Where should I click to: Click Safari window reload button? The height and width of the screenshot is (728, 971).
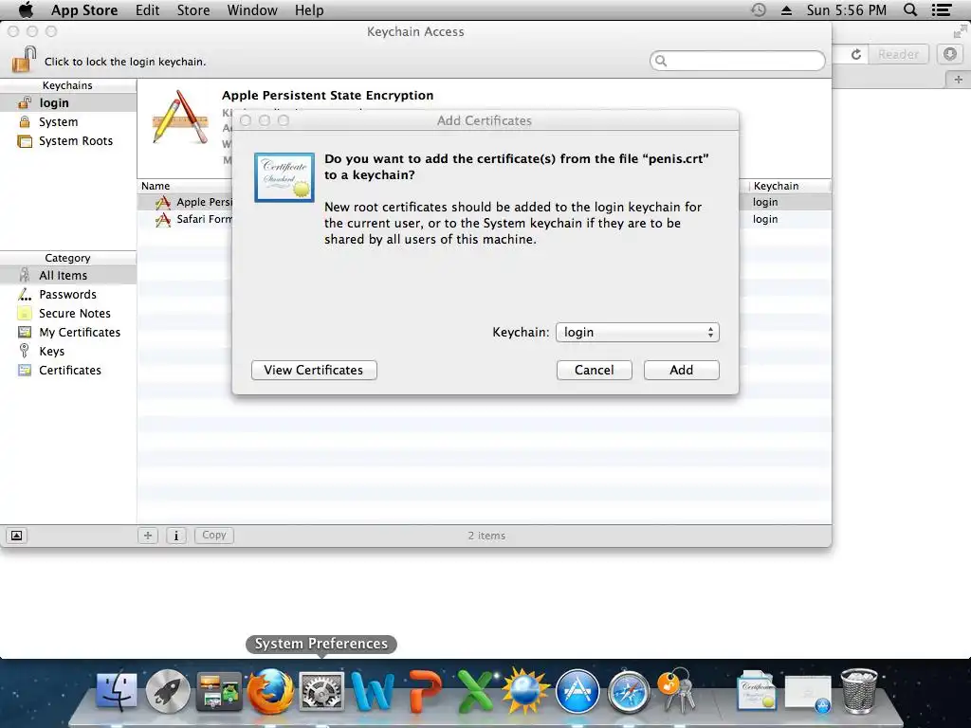856,54
